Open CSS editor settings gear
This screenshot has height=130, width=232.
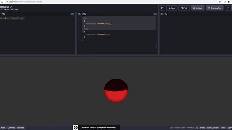coord(79,14)
